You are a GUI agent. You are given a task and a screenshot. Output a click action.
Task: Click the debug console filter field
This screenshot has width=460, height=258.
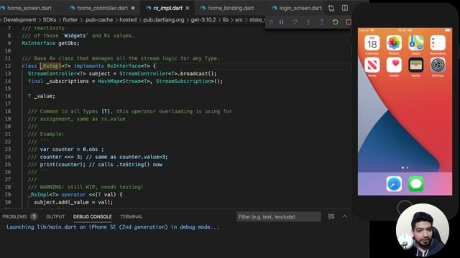click(278, 216)
